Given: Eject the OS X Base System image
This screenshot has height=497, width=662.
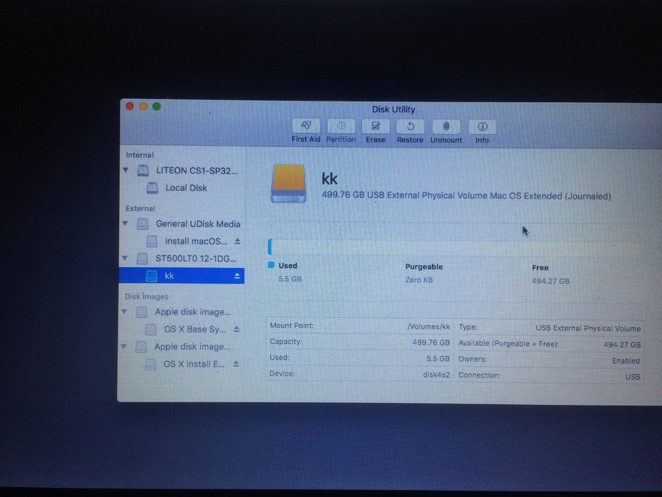Looking at the screenshot, I should coord(236,329).
